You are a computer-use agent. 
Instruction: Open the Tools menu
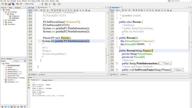(47, 1)
